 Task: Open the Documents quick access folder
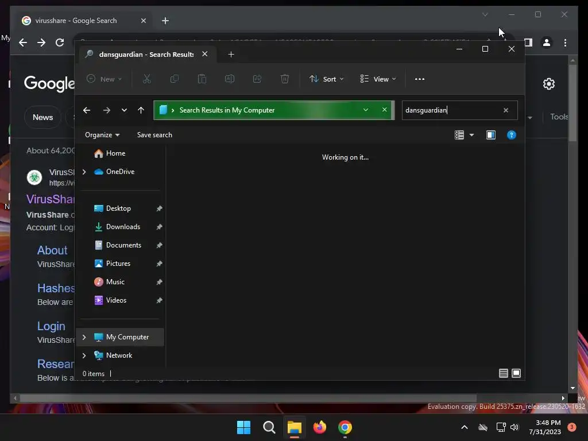coord(124,245)
